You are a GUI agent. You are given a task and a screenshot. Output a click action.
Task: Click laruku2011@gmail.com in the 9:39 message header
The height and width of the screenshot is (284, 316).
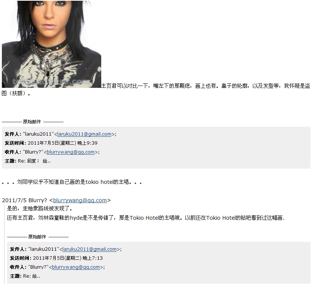[x=84, y=134]
